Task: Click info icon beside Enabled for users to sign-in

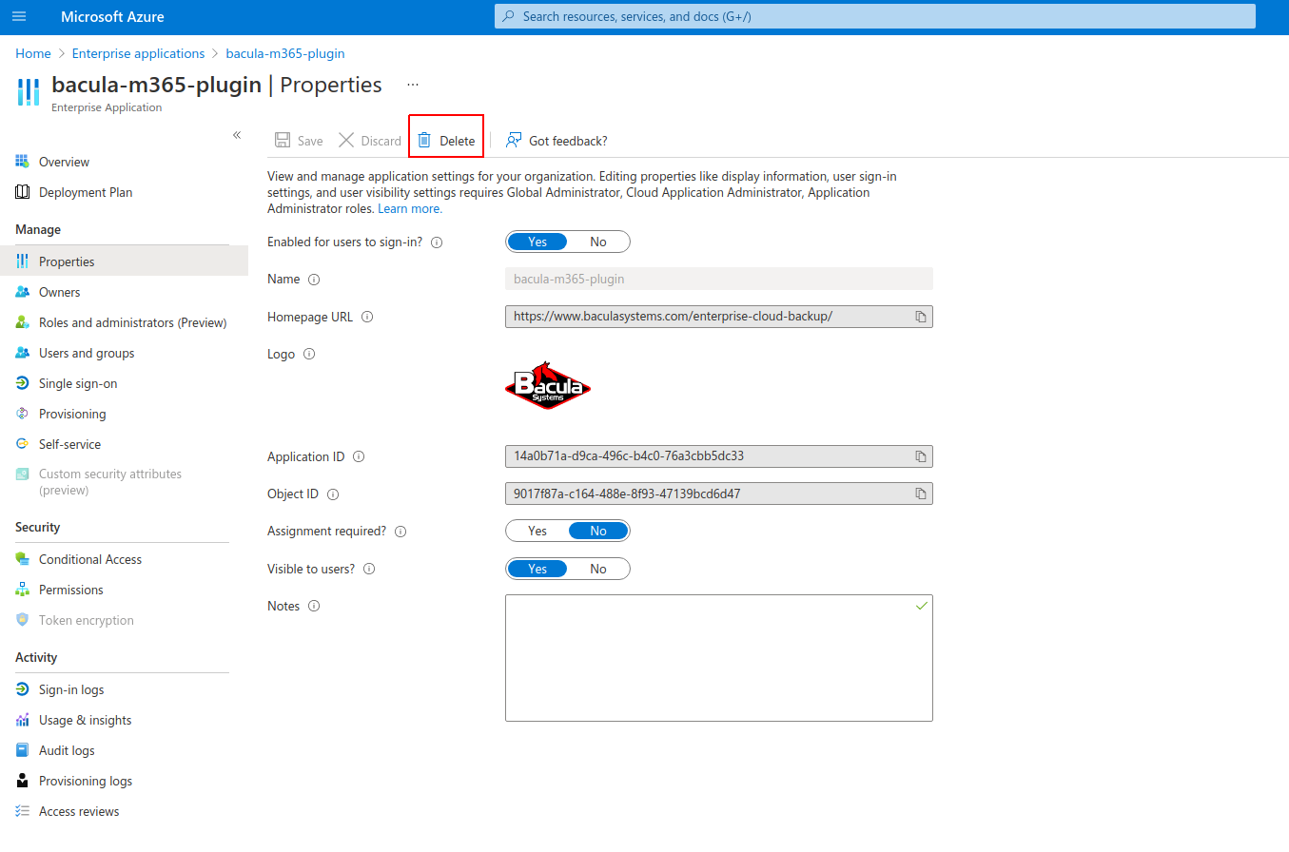Action: (x=437, y=242)
